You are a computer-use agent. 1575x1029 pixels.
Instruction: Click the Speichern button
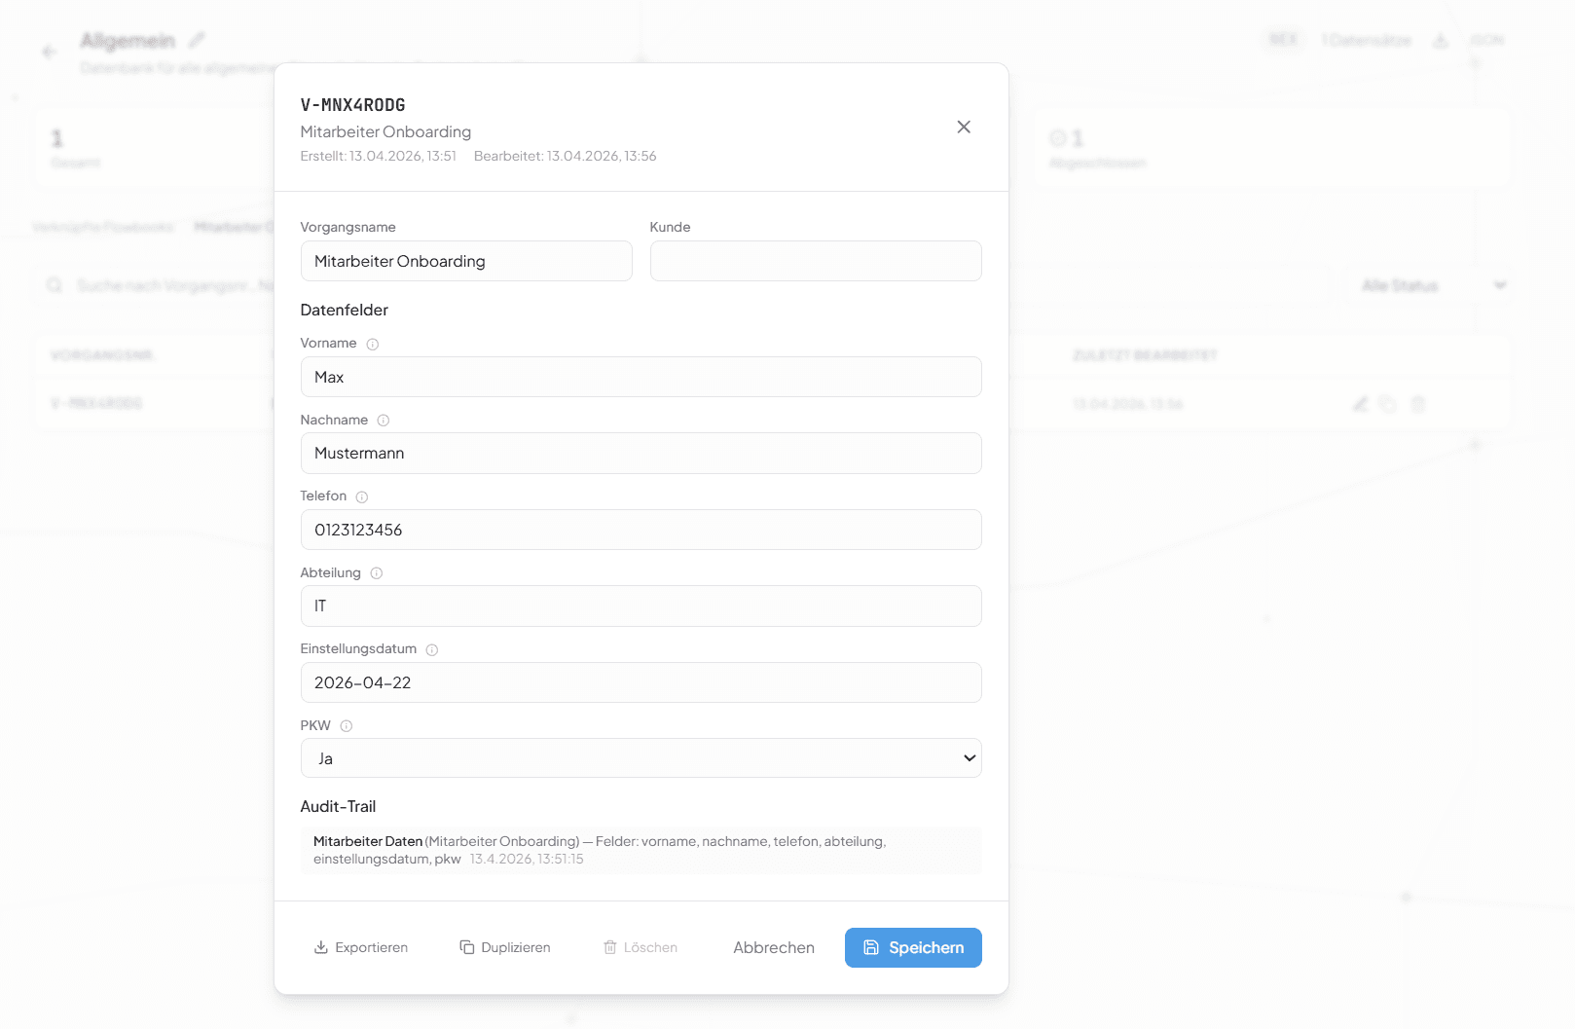click(912, 947)
